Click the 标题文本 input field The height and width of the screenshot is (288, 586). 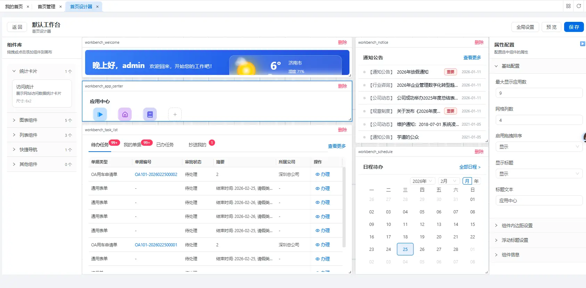click(x=539, y=201)
